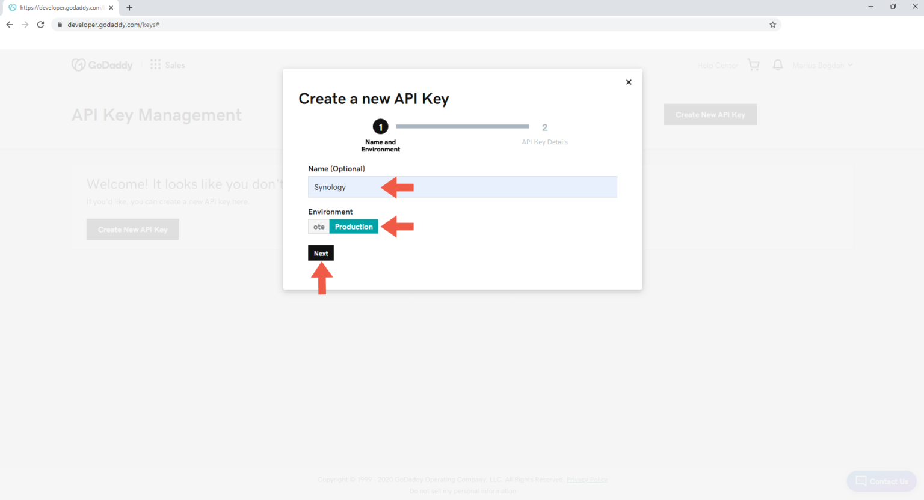
Task: Click step 2 API Key Details
Action: [544, 127]
